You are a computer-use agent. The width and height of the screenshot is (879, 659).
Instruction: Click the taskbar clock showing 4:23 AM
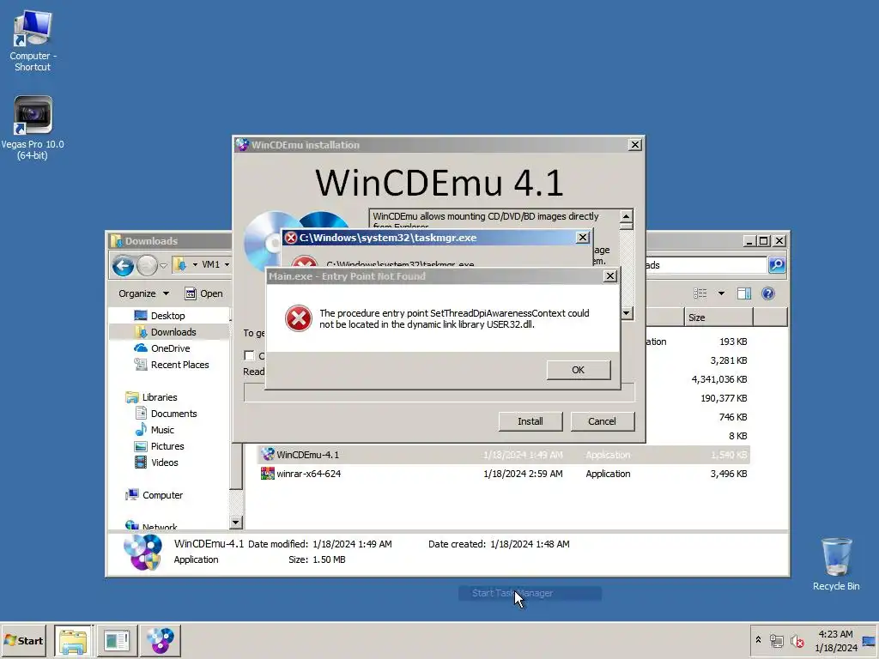tap(835, 640)
